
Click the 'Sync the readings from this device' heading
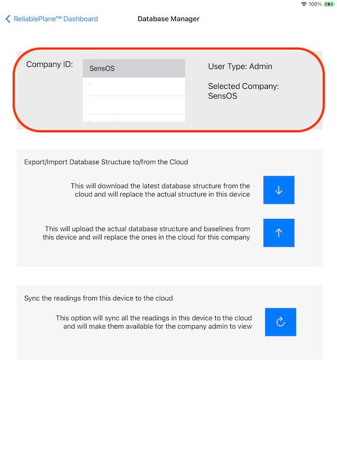click(x=98, y=298)
